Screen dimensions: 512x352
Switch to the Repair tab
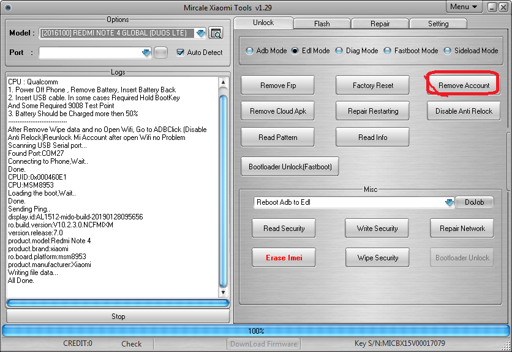[380, 24]
